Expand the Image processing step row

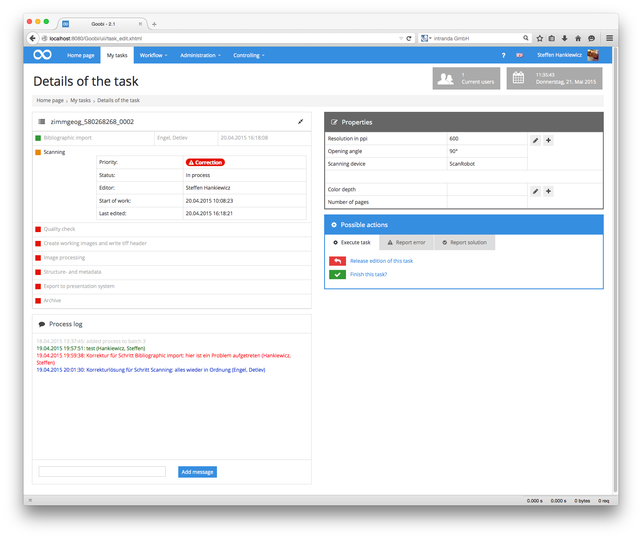172,258
